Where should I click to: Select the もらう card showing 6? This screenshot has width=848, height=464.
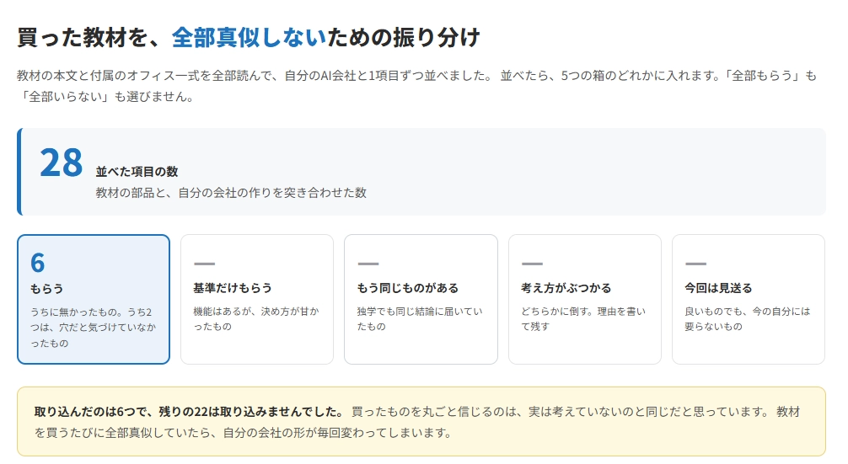[94, 299]
